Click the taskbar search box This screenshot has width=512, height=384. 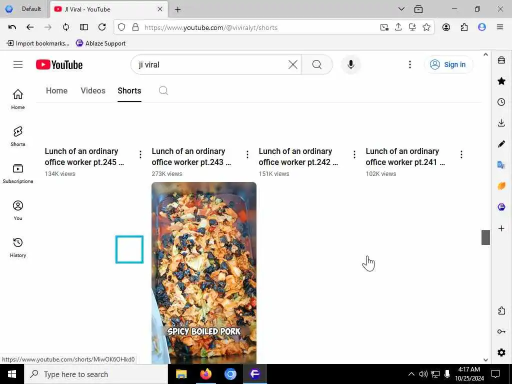click(96, 374)
